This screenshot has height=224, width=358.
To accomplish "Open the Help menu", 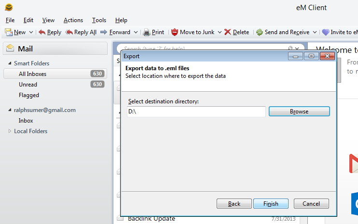I will pos(121,20).
